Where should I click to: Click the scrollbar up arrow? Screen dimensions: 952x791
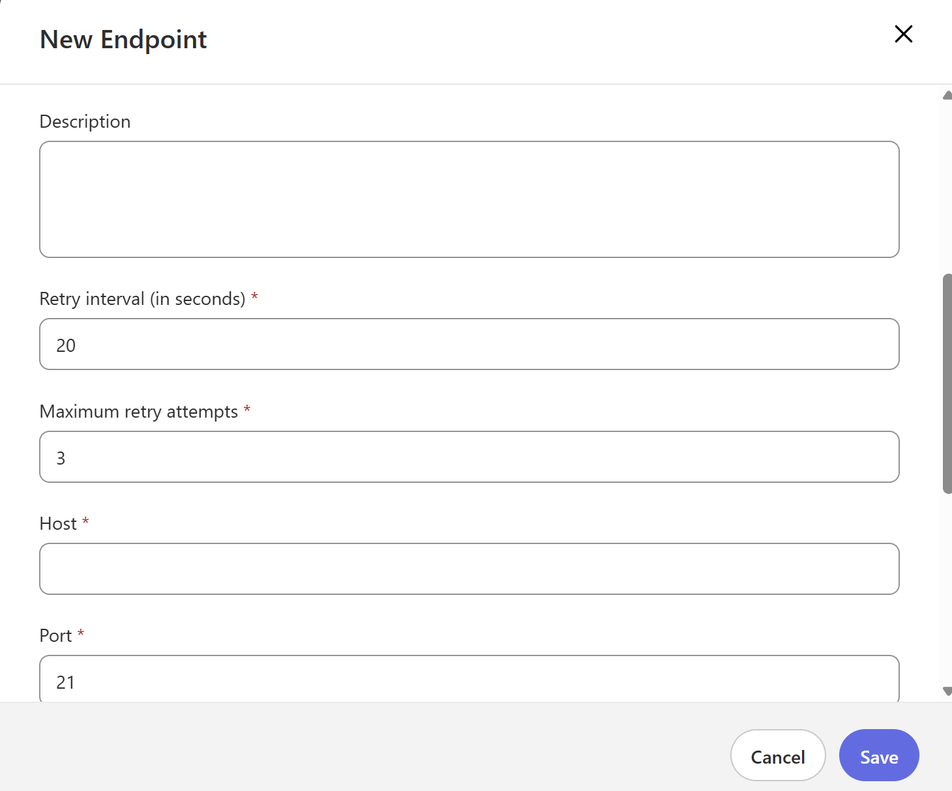coord(947,95)
